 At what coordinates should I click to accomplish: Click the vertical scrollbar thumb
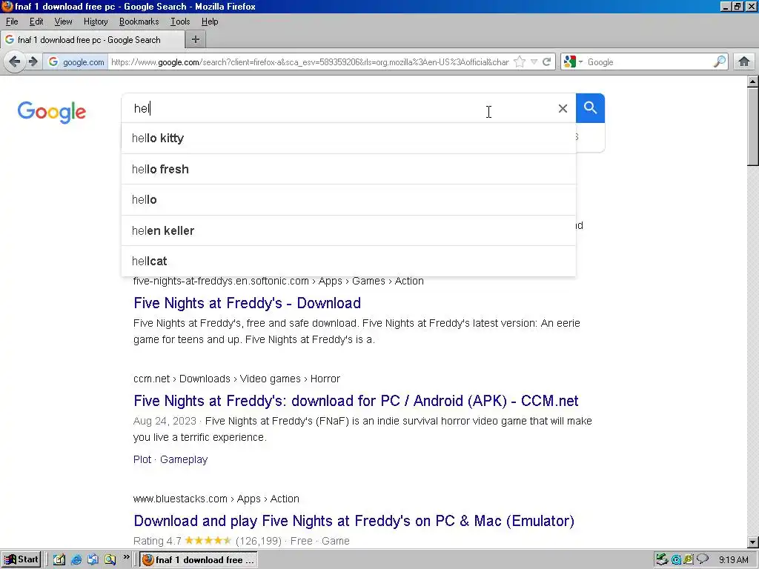[753, 127]
